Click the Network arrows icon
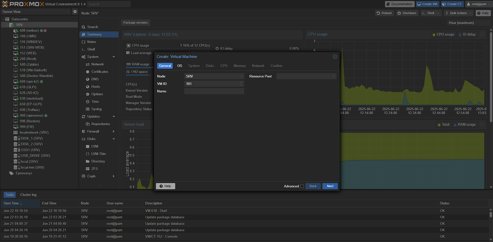 coord(88,64)
